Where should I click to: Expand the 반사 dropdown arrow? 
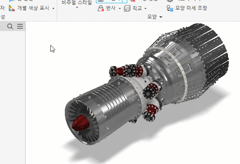coord(120,8)
